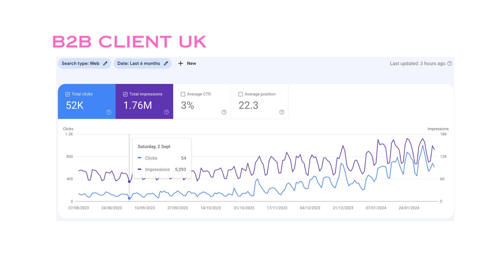The height and width of the screenshot is (278, 495).
Task: Click help icon in Average position card
Action: (282, 112)
